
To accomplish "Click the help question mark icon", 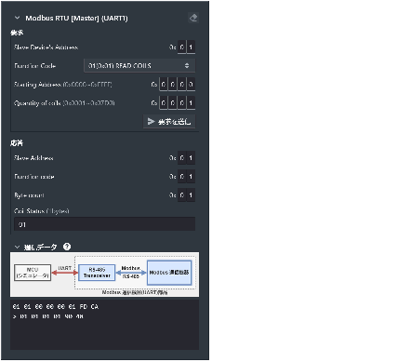I will (x=67, y=247).
